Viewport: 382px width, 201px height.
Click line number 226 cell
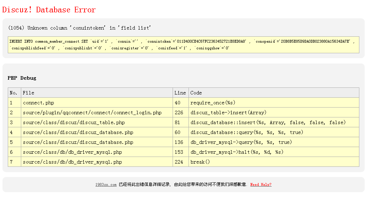(x=179, y=113)
